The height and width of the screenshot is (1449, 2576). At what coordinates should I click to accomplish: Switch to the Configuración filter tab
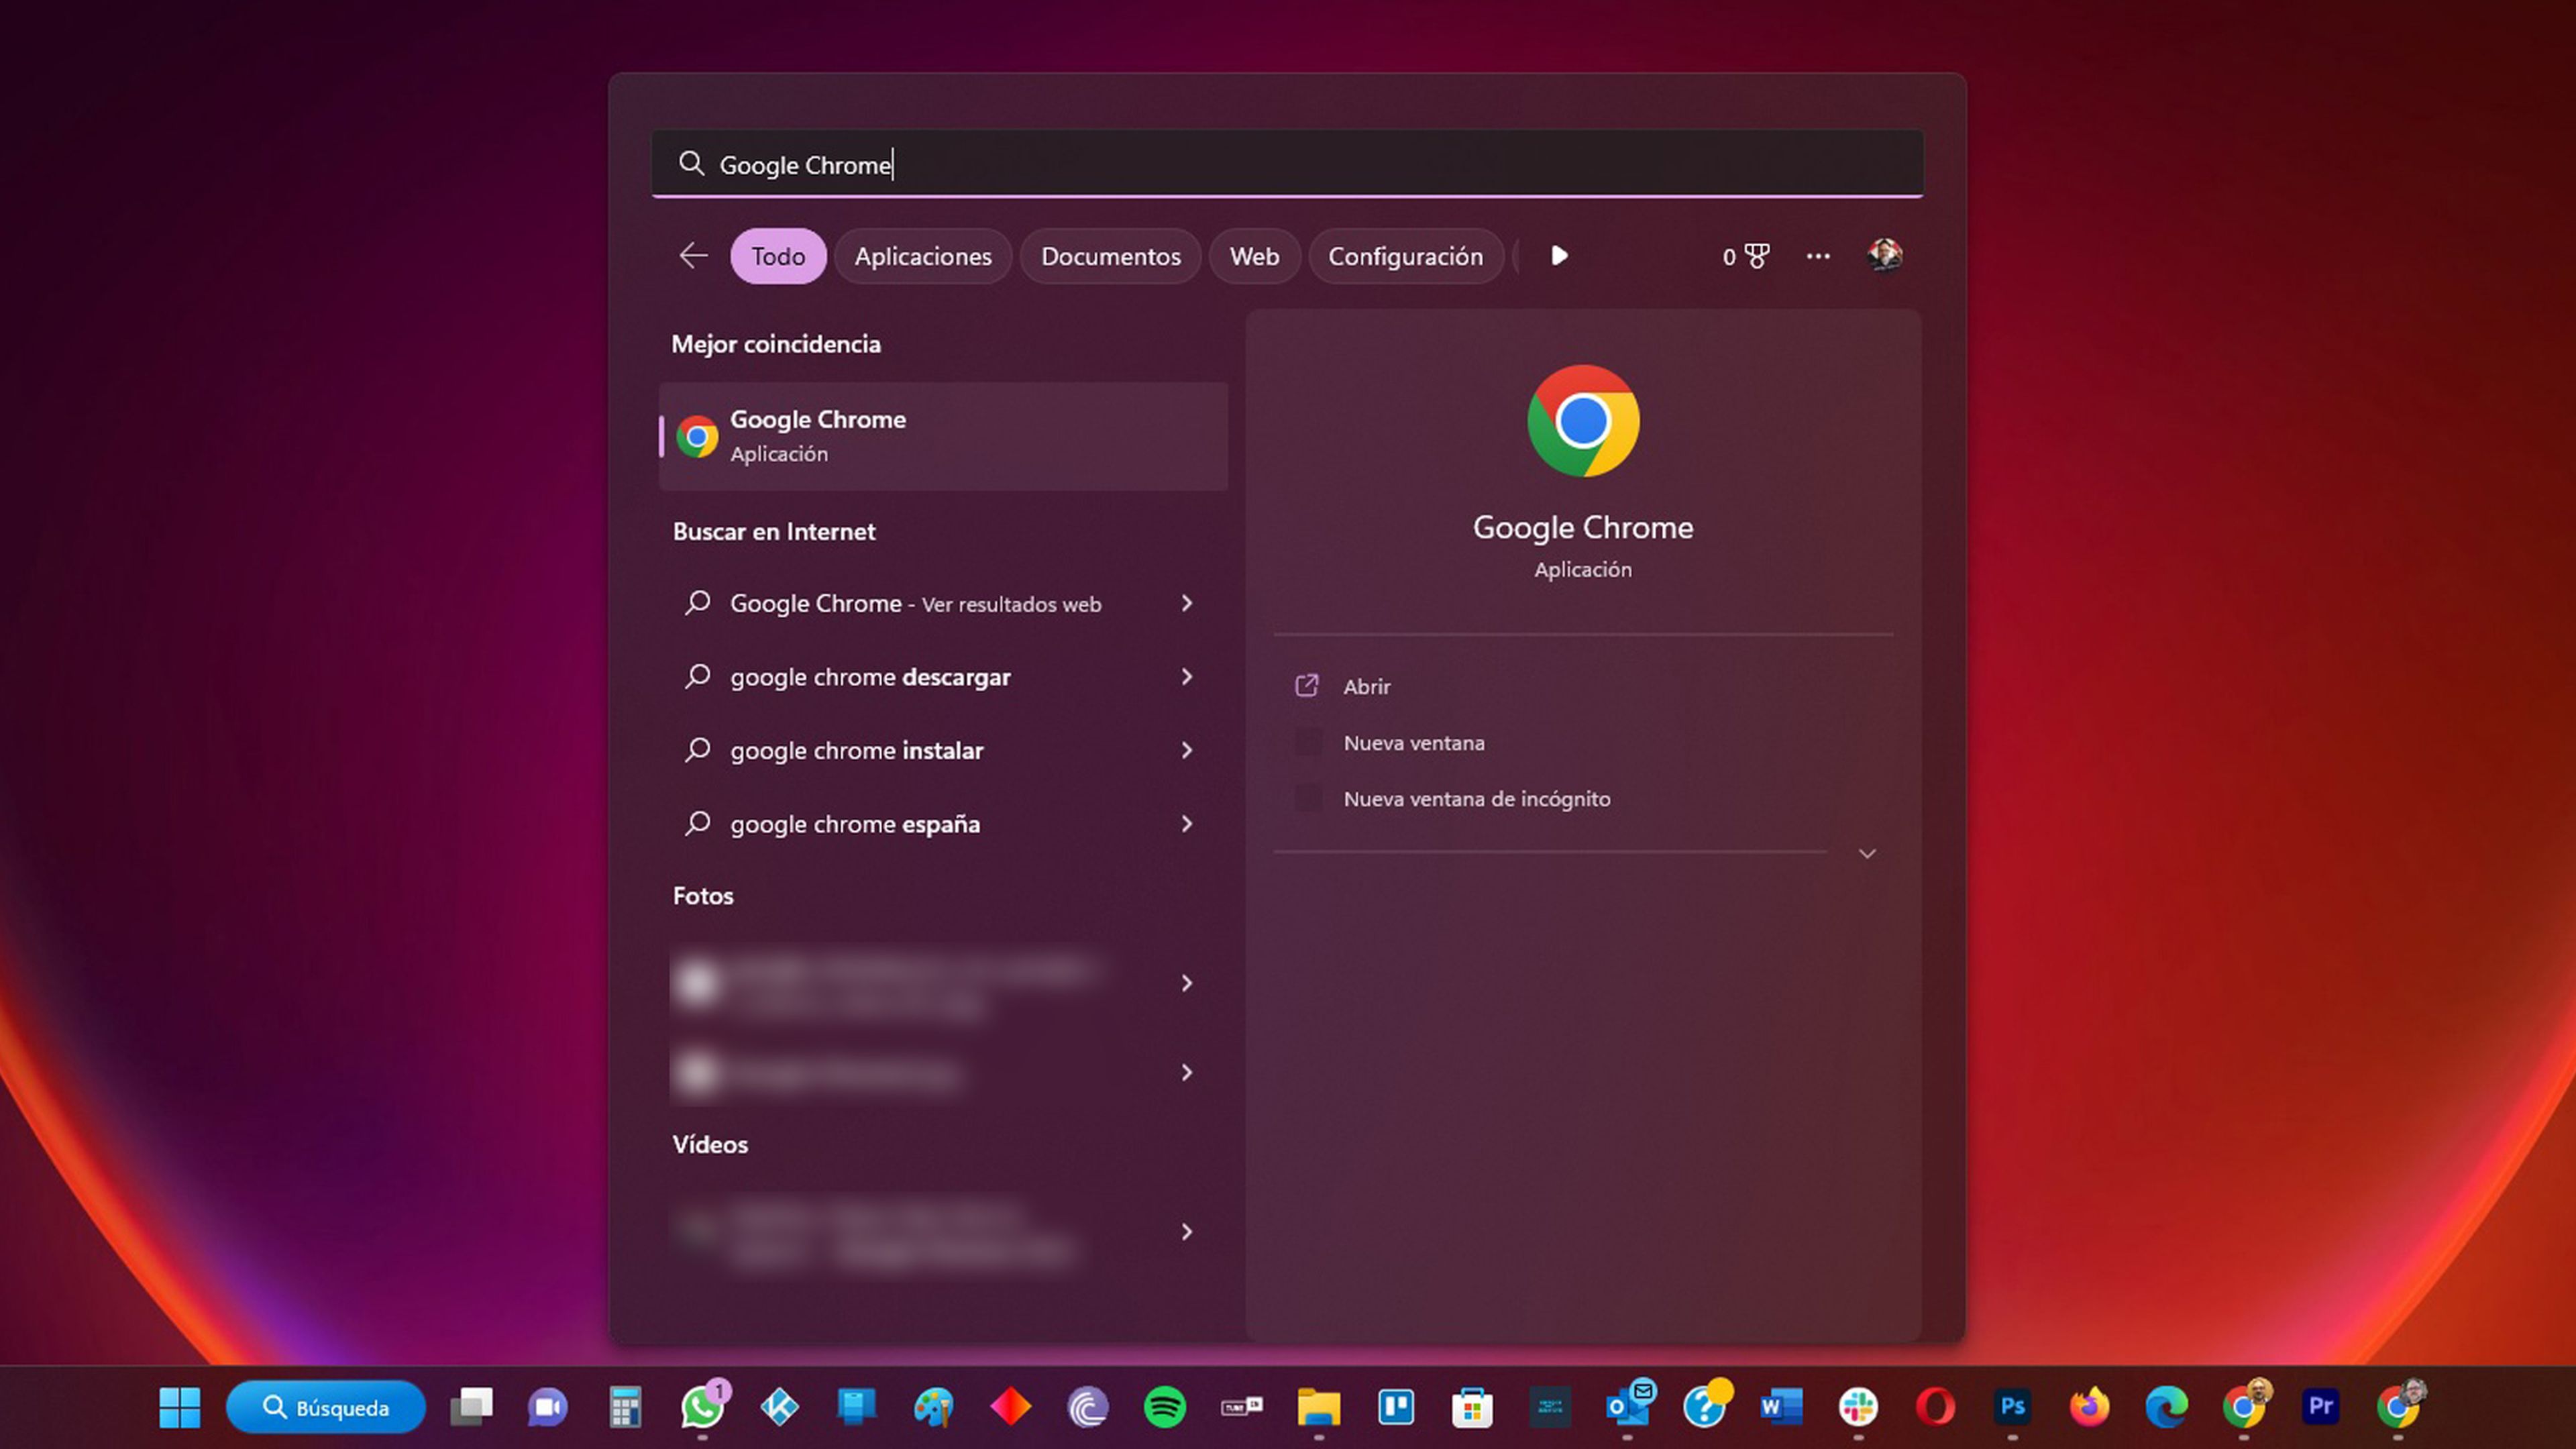1405,256
